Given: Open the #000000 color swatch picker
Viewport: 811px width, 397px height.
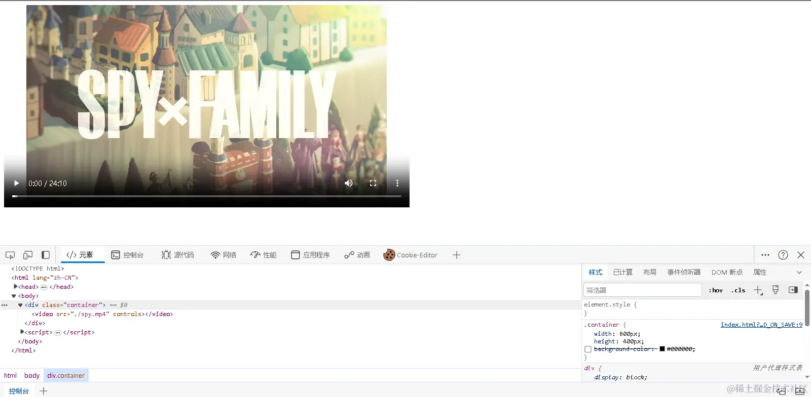Looking at the screenshot, I should 662,349.
